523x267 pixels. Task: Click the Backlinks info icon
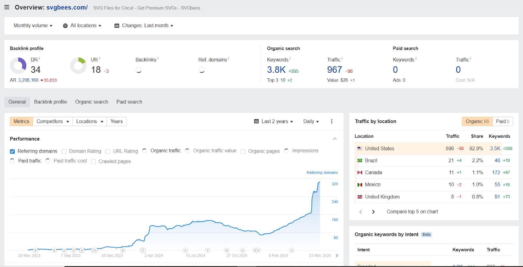tap(158, 58)
